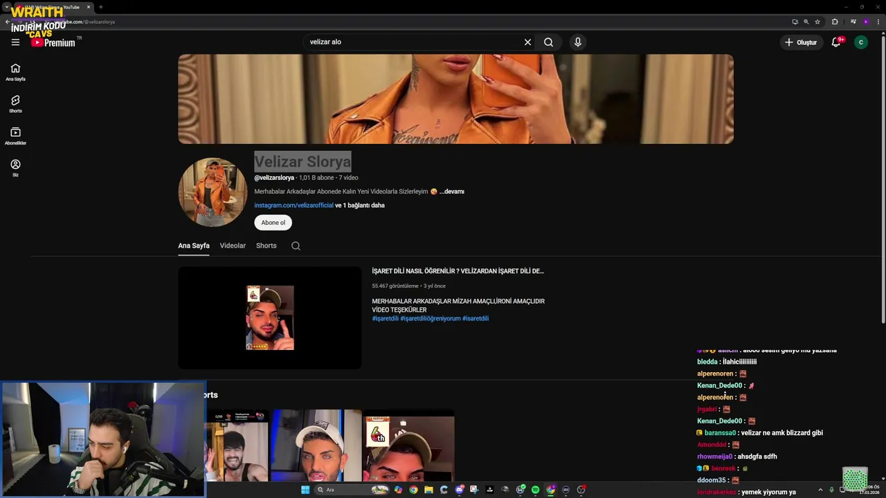
Task: Open the notifications bell
Action: click(x=836, y=42)
